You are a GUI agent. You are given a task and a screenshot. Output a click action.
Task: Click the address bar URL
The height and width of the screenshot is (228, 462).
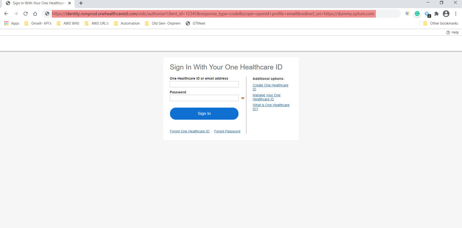(x=214, y=13)
